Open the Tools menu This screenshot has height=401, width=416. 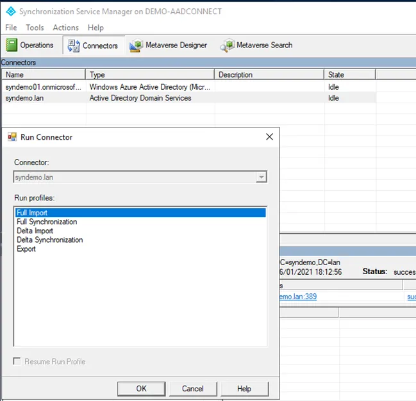[x=35, y=28]
